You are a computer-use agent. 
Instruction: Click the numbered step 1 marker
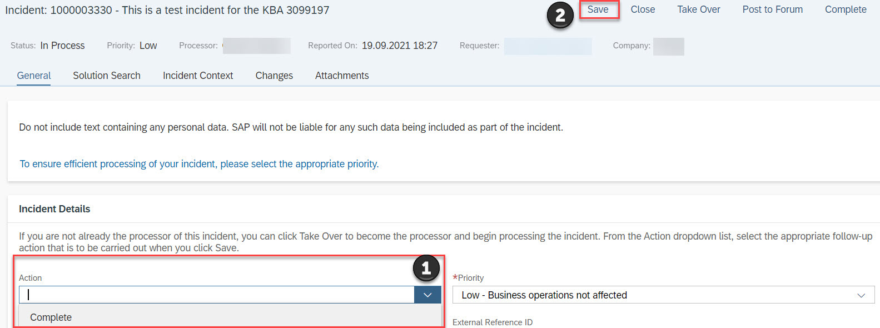[426, 269]
